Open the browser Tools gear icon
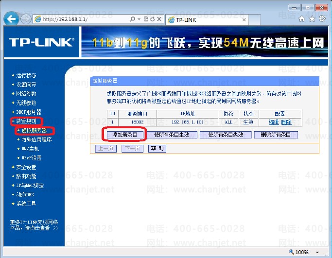The width and height of the screenshot is (332, 258). 321,19
